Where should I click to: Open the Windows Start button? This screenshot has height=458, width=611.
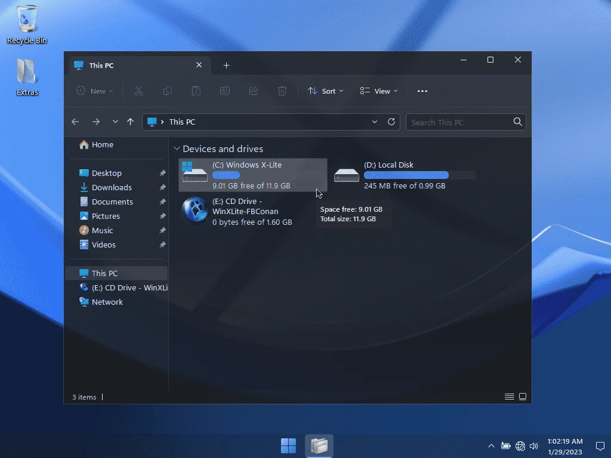[x=288, y=445]
